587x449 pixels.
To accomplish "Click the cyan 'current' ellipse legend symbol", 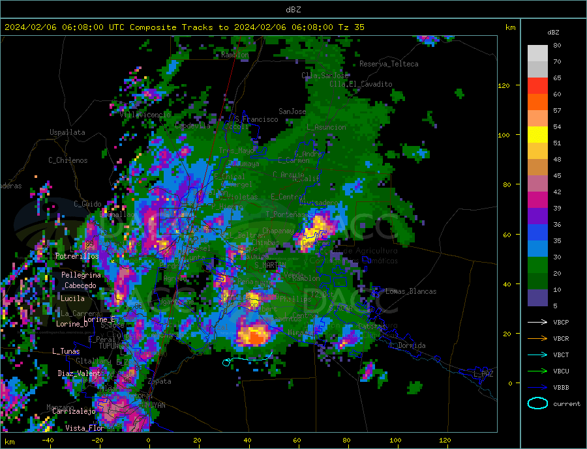I will pos(537,403).
